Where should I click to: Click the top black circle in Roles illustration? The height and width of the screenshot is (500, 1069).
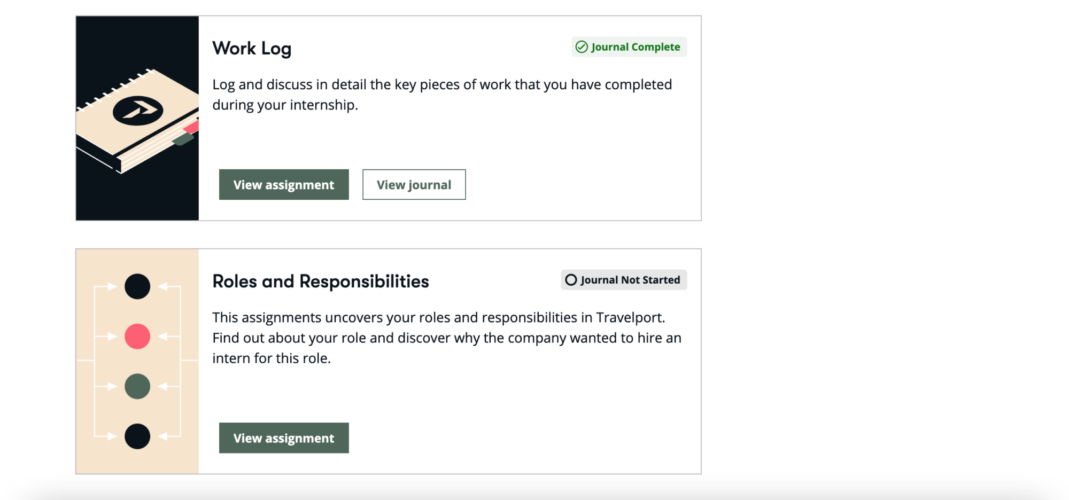point(137,286)
